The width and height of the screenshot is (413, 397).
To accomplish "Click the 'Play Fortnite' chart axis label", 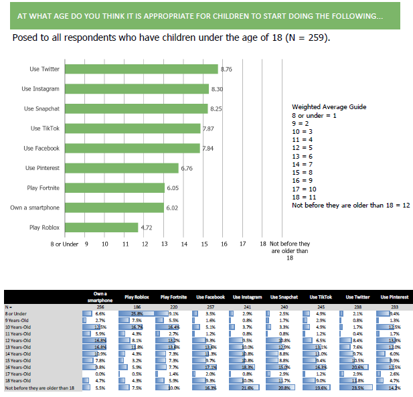I will pyautogui.click(x=44, y=188).
